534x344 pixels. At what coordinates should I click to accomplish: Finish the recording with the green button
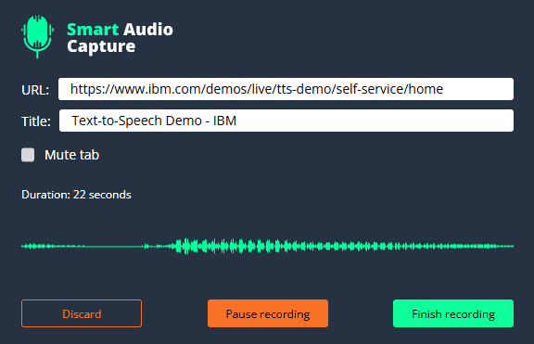pos(453,313)
